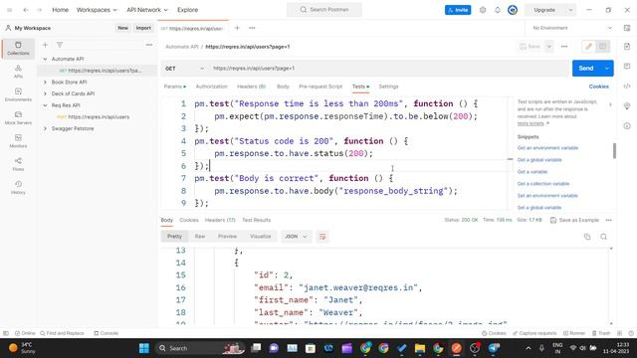Screen dimensions: 637x358
Task: Click the edit pencil icon
Action: (588, 47)
